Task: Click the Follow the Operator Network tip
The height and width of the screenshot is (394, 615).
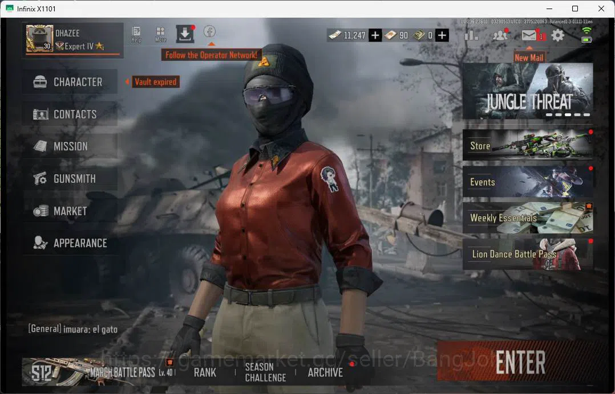Action: click(x=211, y=55)
